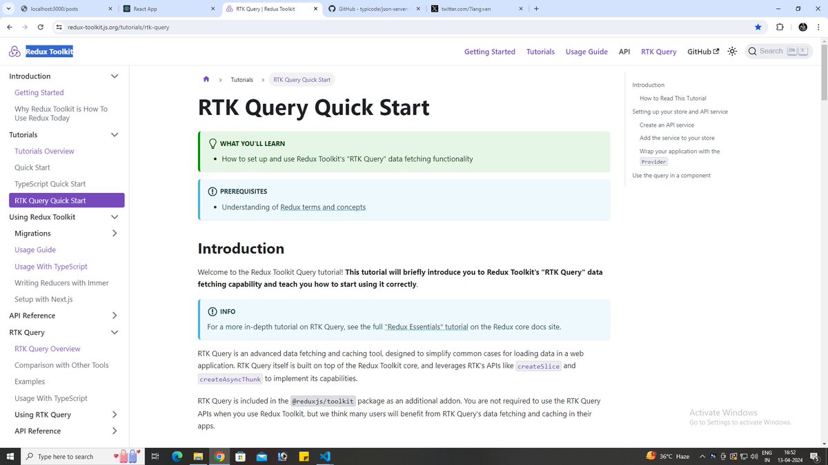Bookmark this page with star icon
The width and height of the screenshot is (828, 465).
[758, 27]
